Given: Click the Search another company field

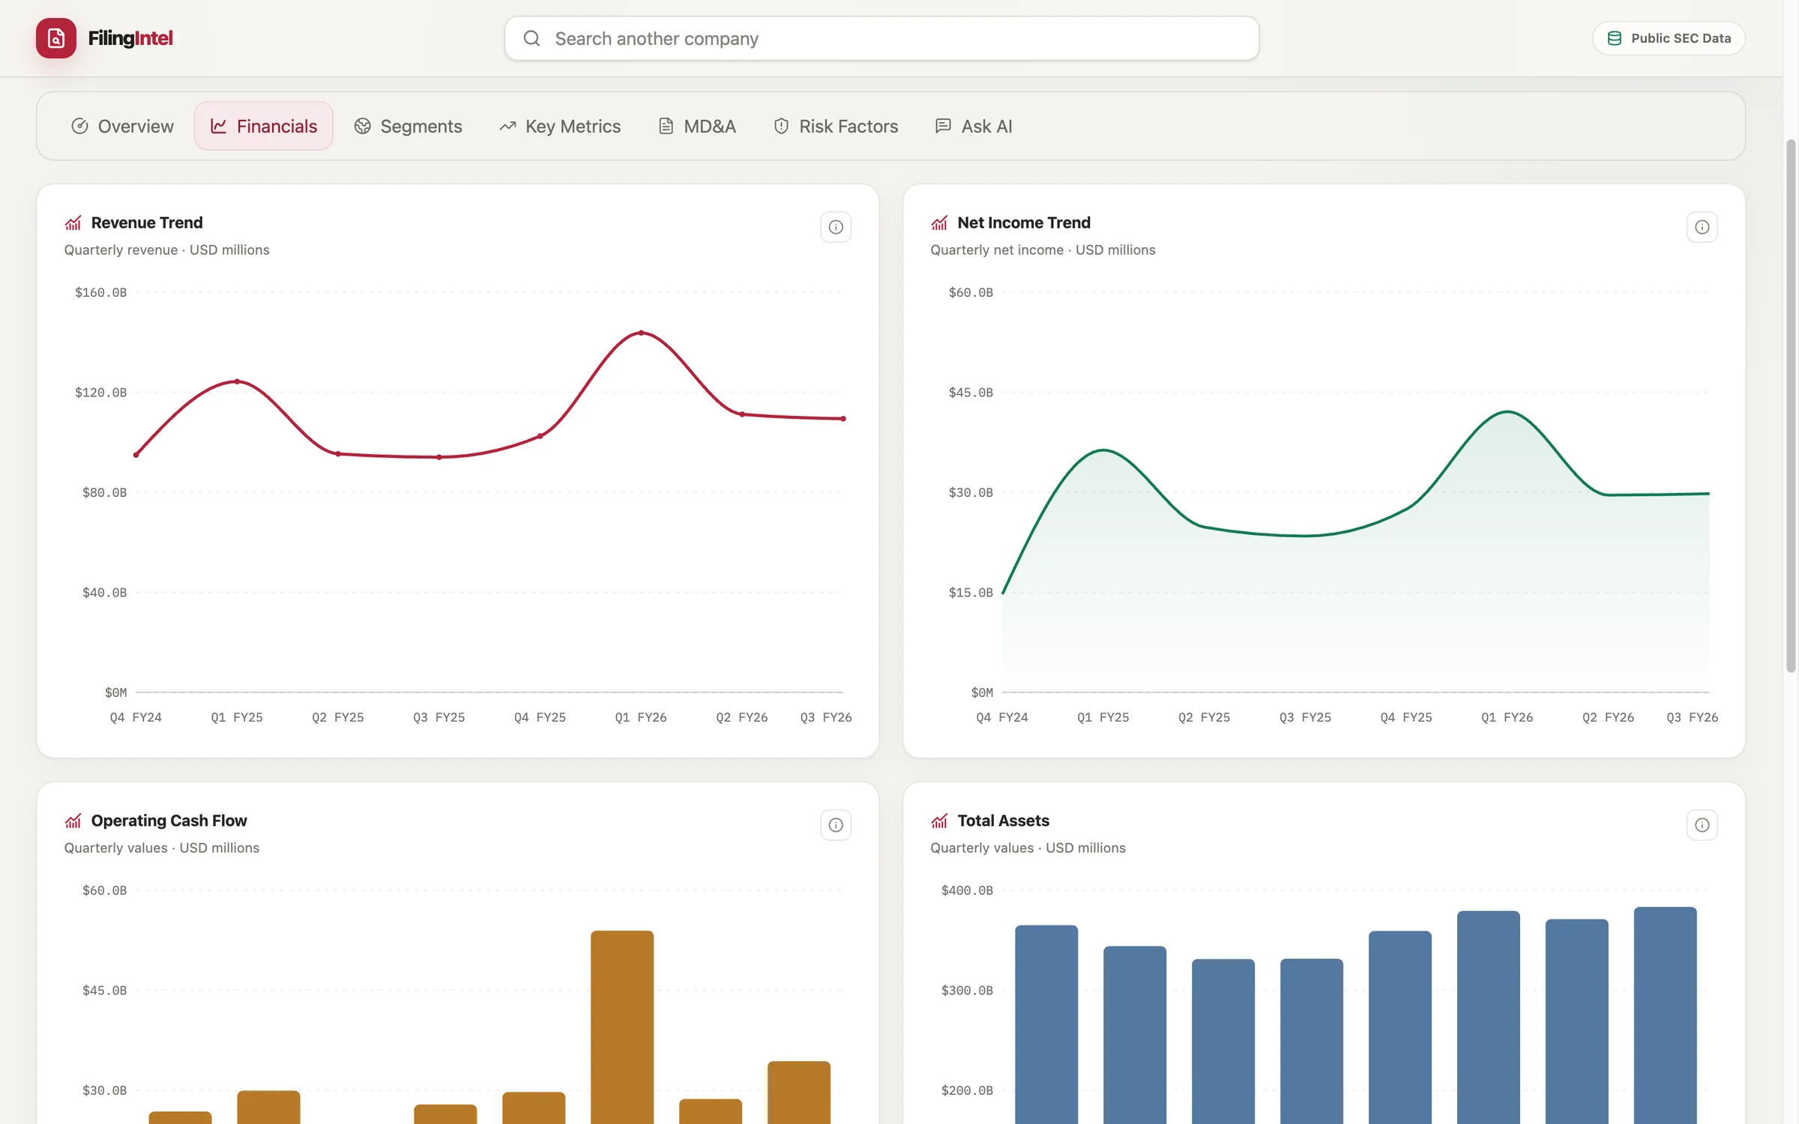Looking at the screenshot, I should [x=882, y=38].
